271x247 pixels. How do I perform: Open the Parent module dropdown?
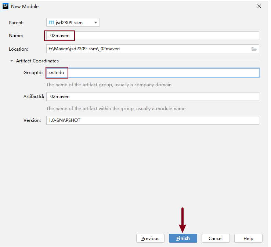tap(73, 22)
